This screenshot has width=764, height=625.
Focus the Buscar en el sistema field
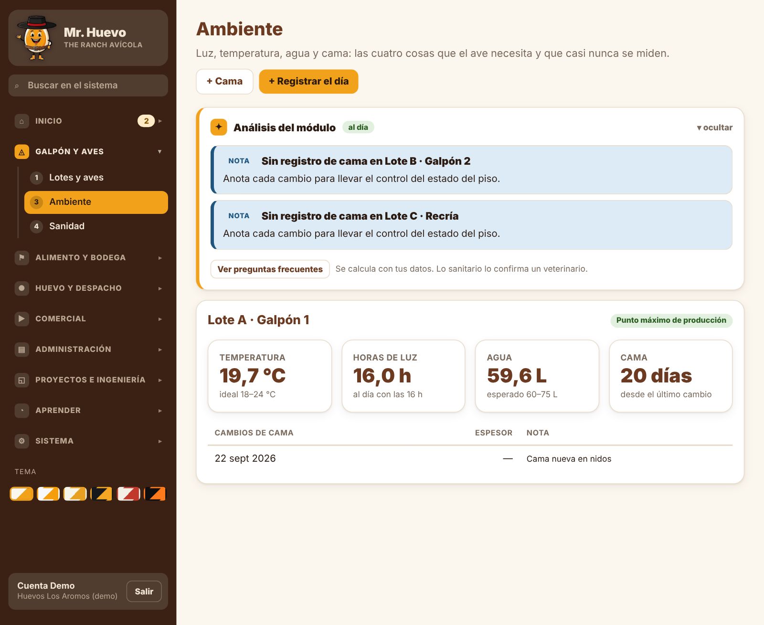[88, 85]
